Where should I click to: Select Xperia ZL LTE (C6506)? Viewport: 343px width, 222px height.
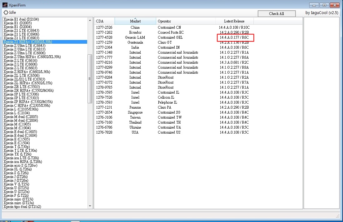click(22, 76)
